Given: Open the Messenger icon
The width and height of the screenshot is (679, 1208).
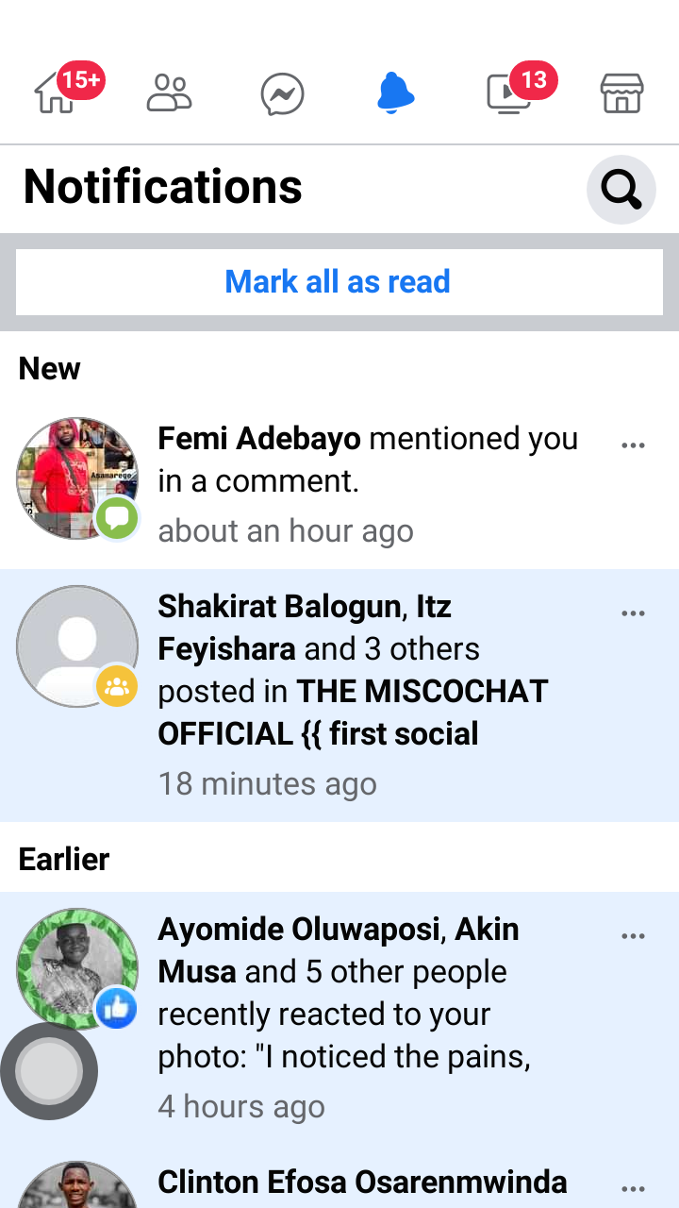Looking at the screenshot, I should pos(282,94).
